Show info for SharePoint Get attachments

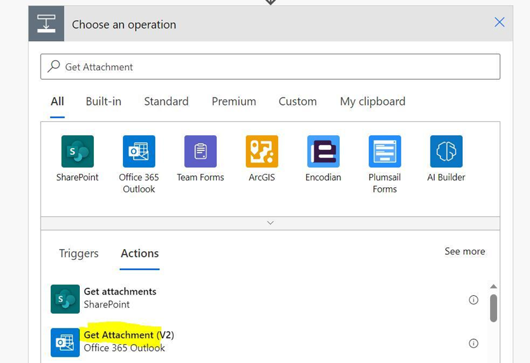[x=474, y=300]
